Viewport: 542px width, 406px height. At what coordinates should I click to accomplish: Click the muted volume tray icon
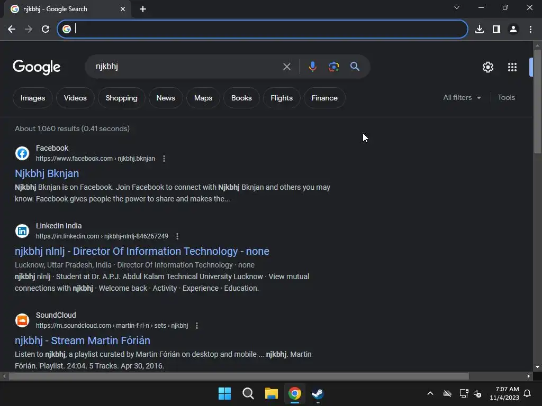pos(478,393)
